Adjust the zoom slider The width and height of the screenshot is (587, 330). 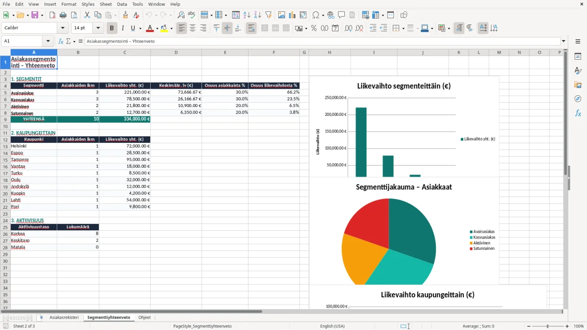547,326
